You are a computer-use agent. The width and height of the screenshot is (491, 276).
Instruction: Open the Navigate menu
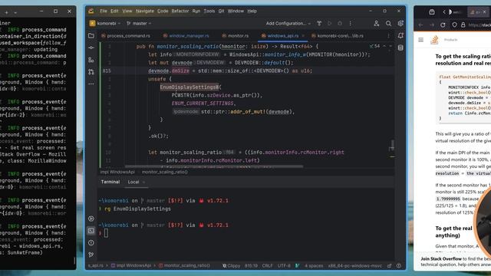(x=145, y=11)
